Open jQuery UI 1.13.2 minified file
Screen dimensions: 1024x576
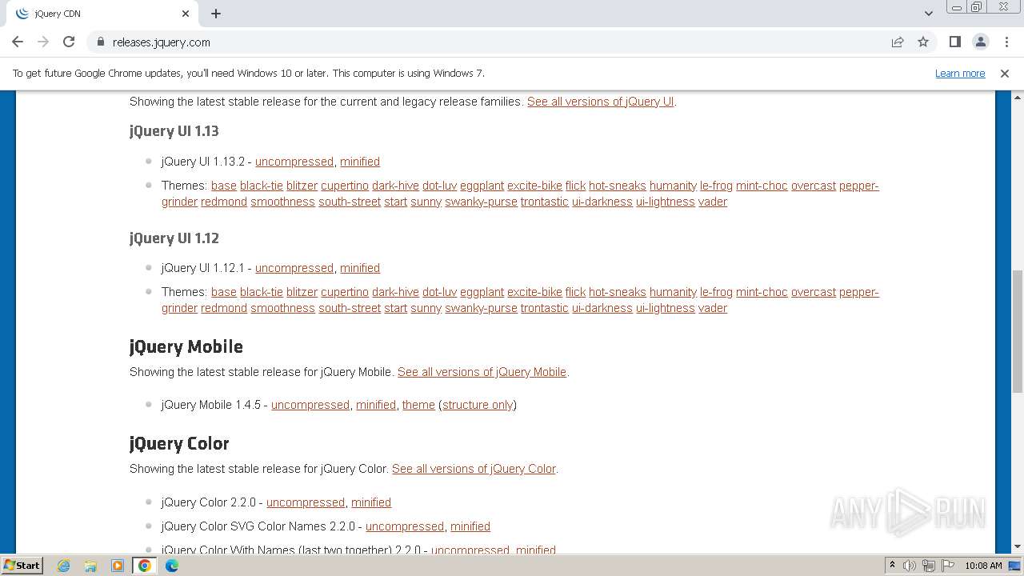coord(360,162)
